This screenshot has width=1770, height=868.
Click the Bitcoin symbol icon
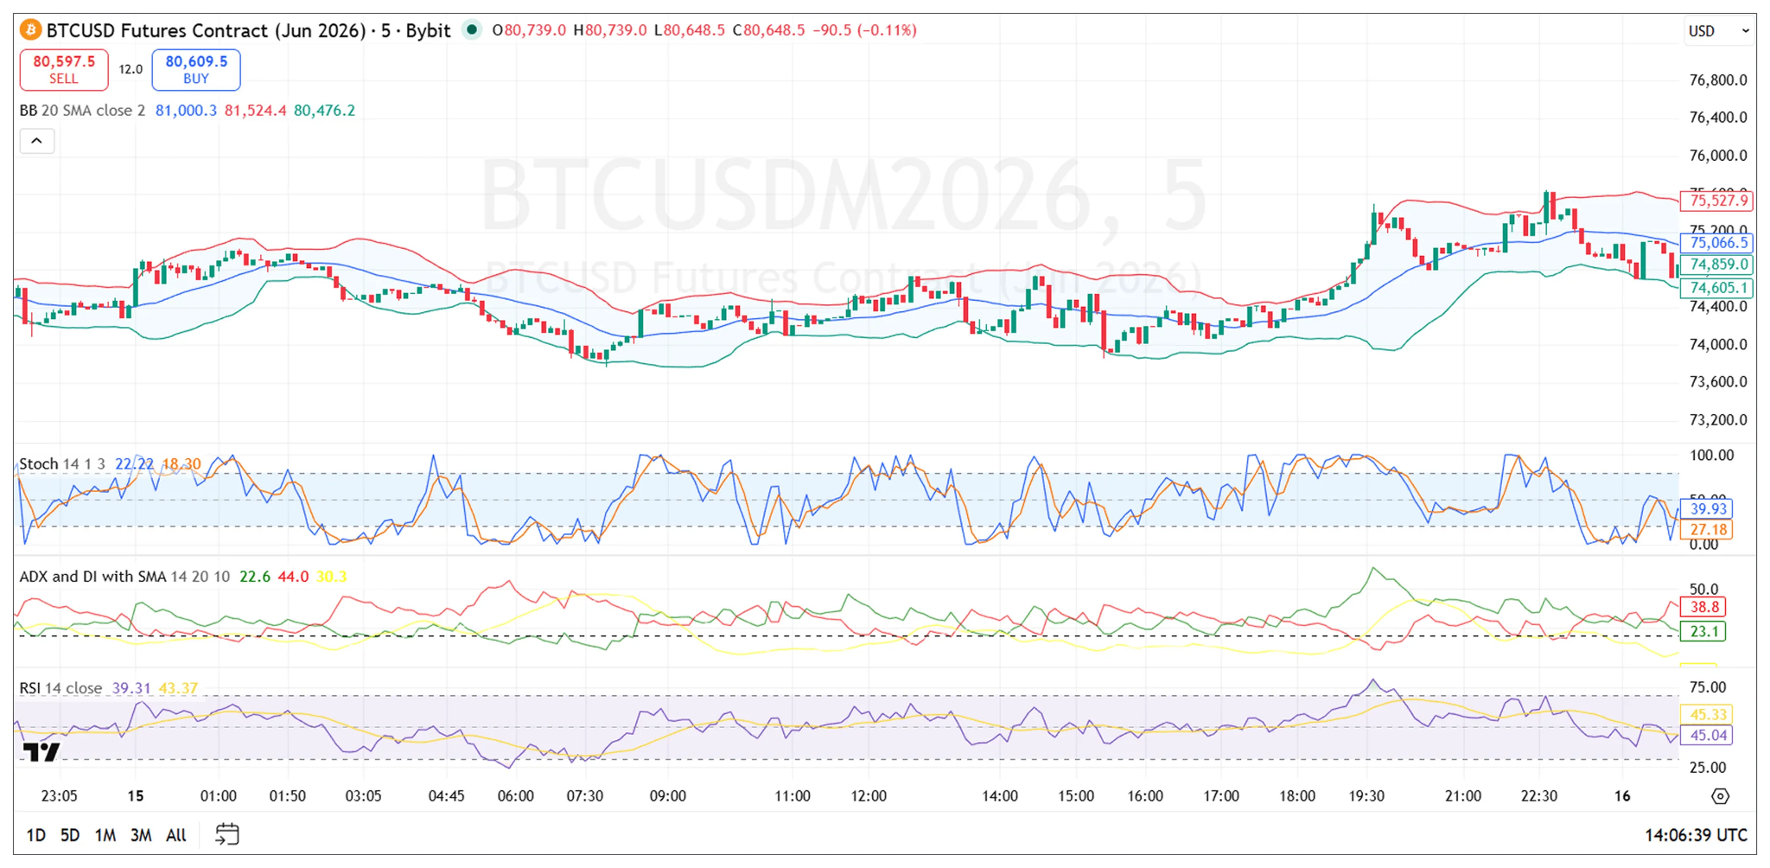tap(30, 30)
